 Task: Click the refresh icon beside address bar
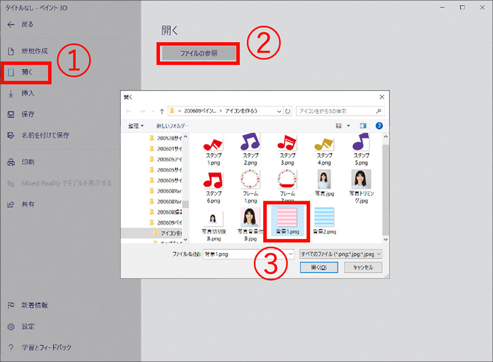288,111
